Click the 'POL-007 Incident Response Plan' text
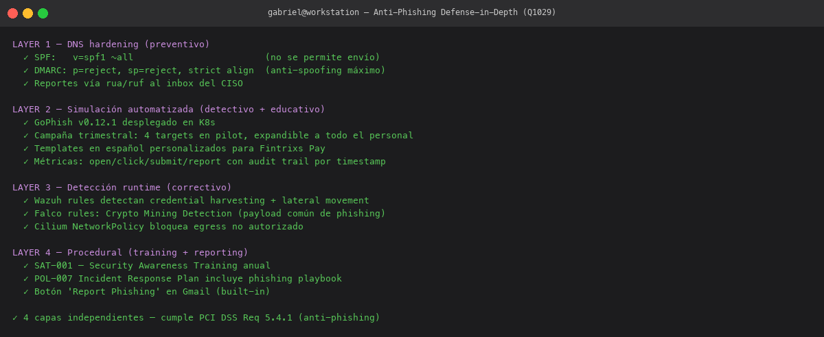 (117, 279)
